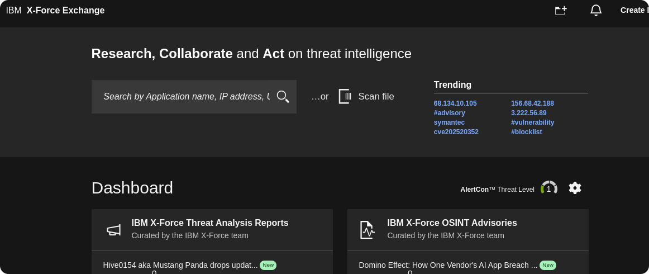Screen dimensions: 649x274
Task: Click the OSINT Advisories document icon
Action: pyautogui.click(x=366, y=230)
